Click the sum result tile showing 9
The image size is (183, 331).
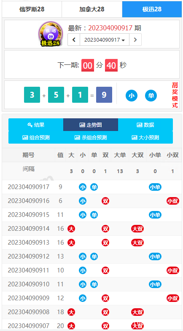[x=104, y=95]
